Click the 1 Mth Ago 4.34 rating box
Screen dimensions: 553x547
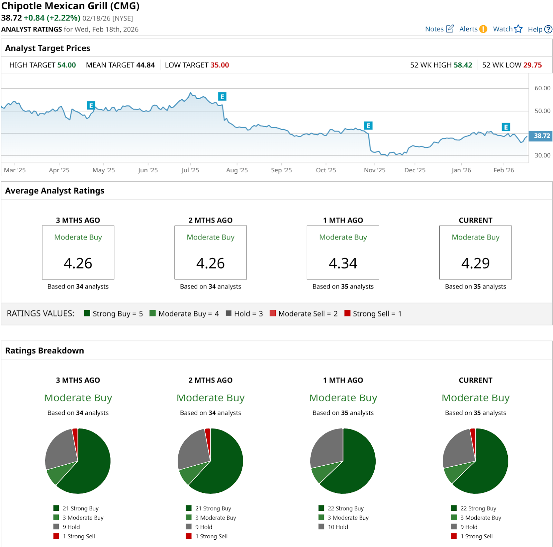[x=343, y=253]
